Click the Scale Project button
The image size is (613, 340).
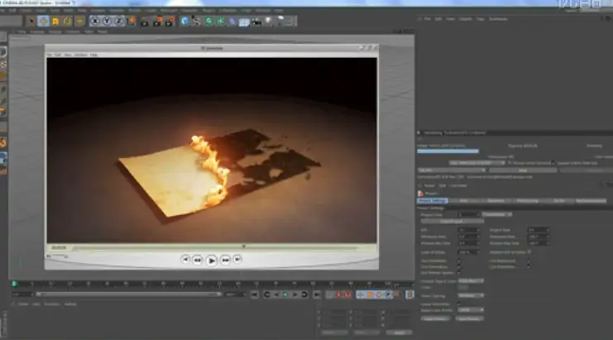point(452,222)
